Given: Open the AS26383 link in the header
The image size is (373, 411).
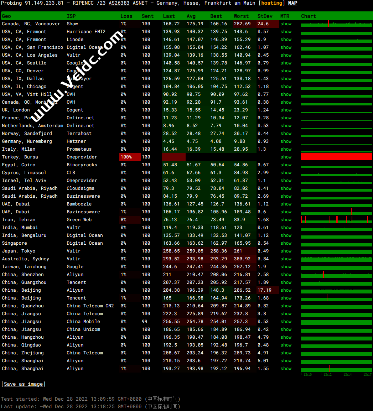Looking at the screenshot, I should click(119, 3).
